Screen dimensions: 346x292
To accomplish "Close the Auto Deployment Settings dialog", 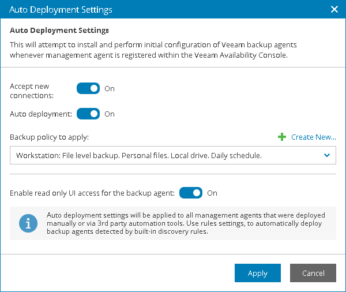I will [334, 9].
